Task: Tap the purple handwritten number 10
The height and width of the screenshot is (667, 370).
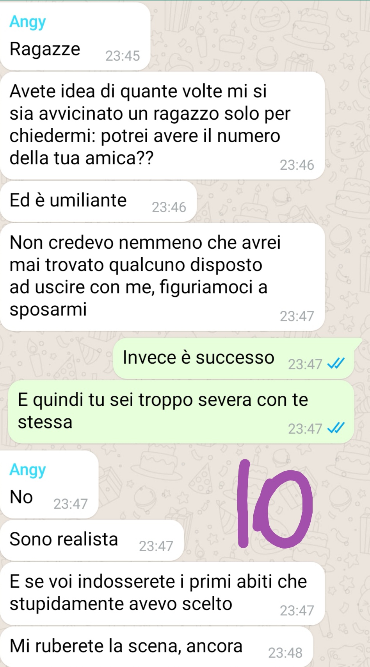Action: pos(275,504)
